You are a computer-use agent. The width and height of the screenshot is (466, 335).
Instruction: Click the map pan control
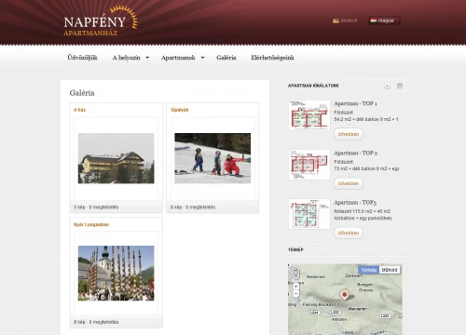coord(295,273)
